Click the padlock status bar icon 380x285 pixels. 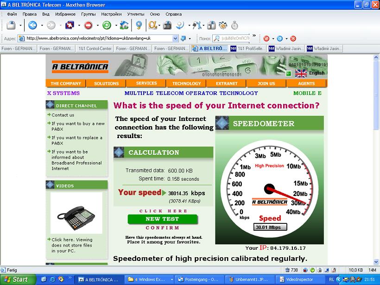(320, 270)
